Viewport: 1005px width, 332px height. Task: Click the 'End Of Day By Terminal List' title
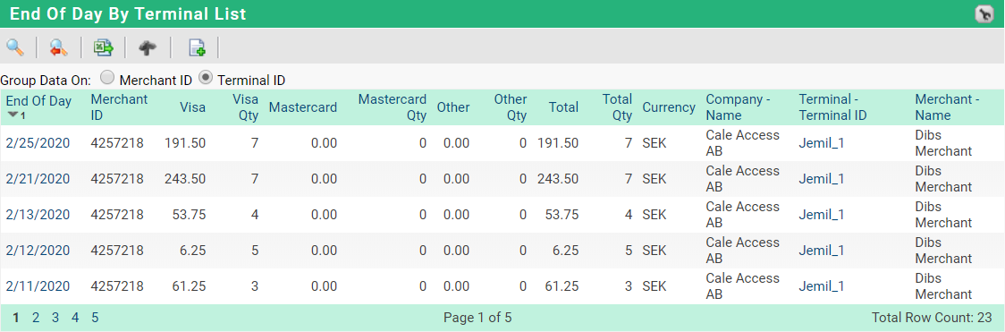pos(128,14)
